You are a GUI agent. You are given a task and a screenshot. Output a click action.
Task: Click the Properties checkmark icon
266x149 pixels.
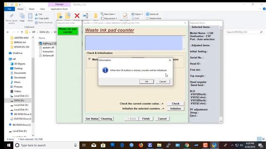[x=125, y=16]
